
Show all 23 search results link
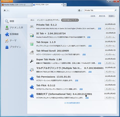(x=72, y=103)
